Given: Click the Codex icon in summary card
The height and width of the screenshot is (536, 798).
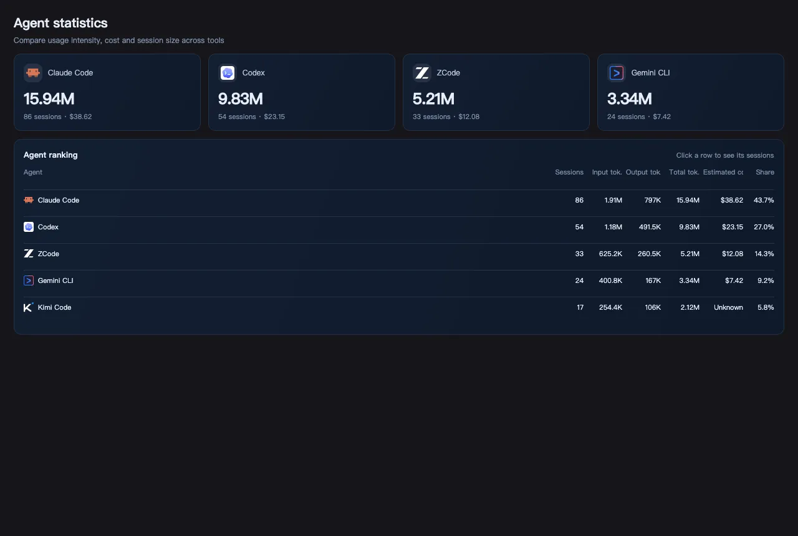Looking at the screenshot, I should (228, 73).
